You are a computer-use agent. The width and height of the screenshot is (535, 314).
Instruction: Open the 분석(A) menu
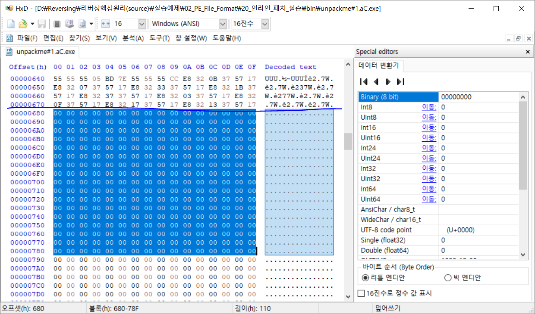point(133,38)
